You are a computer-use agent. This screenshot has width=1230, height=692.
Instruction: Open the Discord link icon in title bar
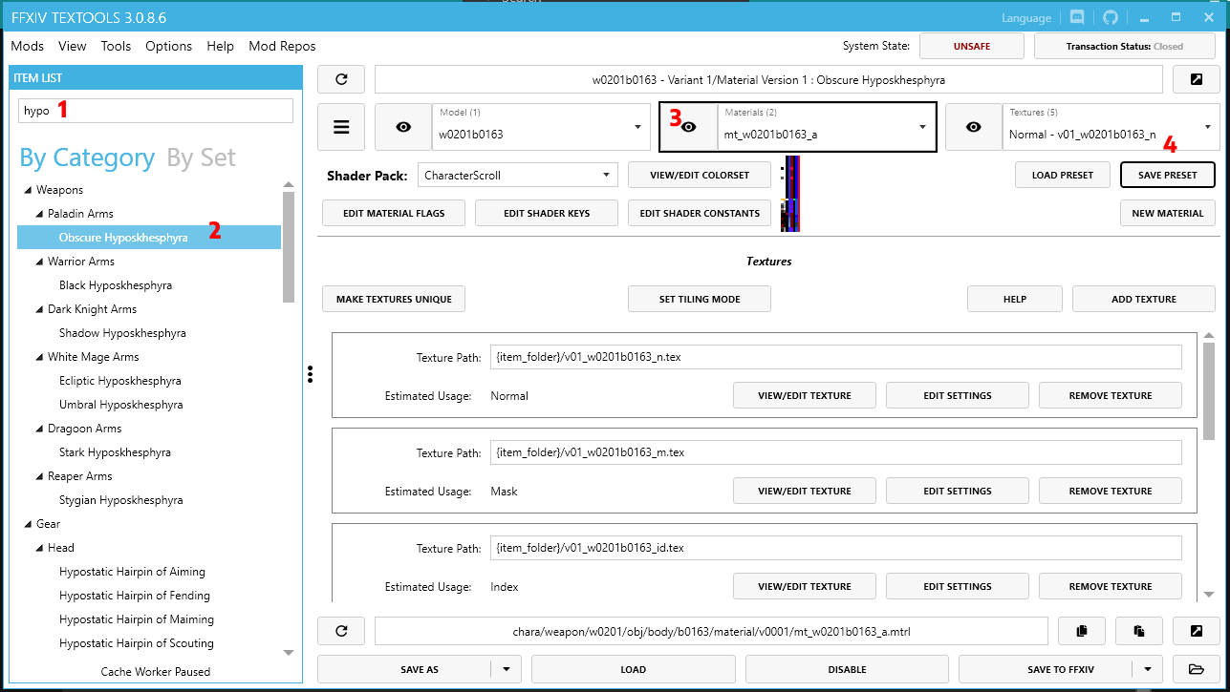tap(1078, 17)
